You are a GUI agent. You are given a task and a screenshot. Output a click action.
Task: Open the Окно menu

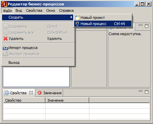tap(51, 10)
